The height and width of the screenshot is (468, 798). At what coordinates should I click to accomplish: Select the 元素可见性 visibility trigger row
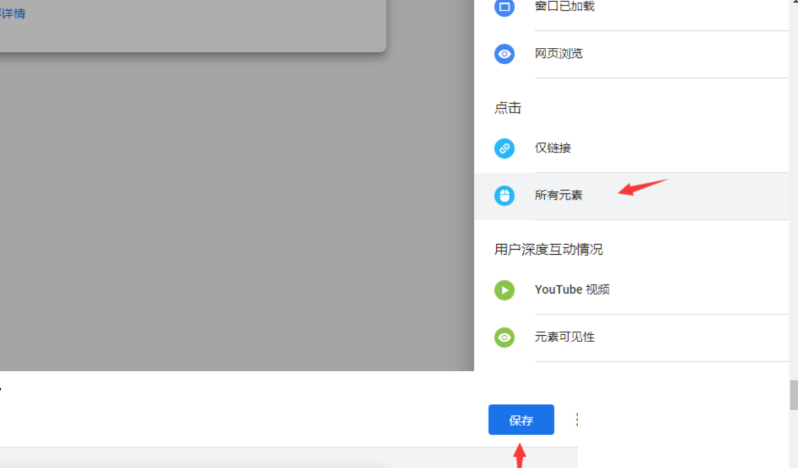(564, 337)
